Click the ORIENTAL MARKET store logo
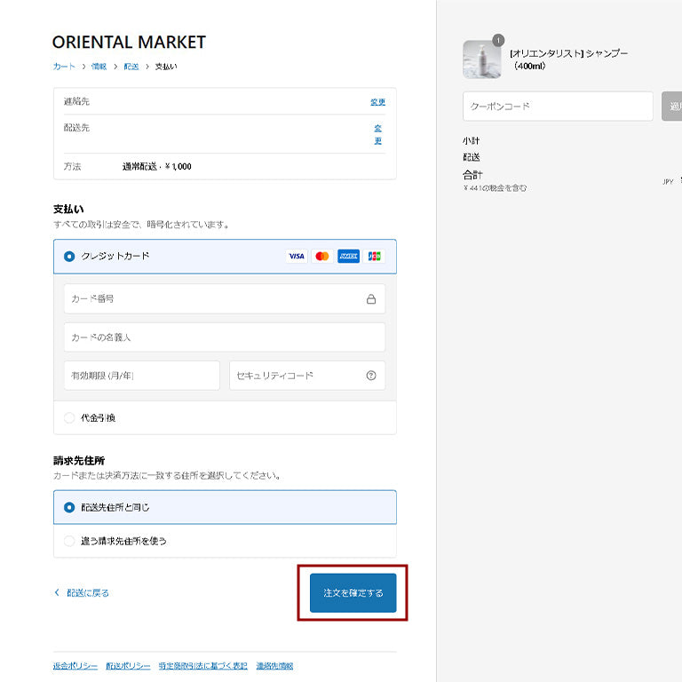The width and height of the screenshot is (682, 682). [x=129, y=43]
